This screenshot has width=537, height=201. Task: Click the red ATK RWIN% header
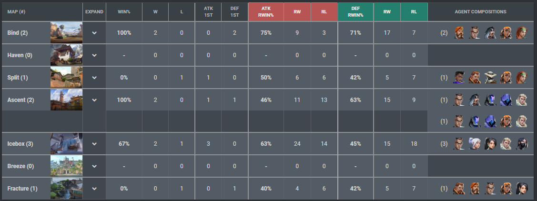coord(266,11)
